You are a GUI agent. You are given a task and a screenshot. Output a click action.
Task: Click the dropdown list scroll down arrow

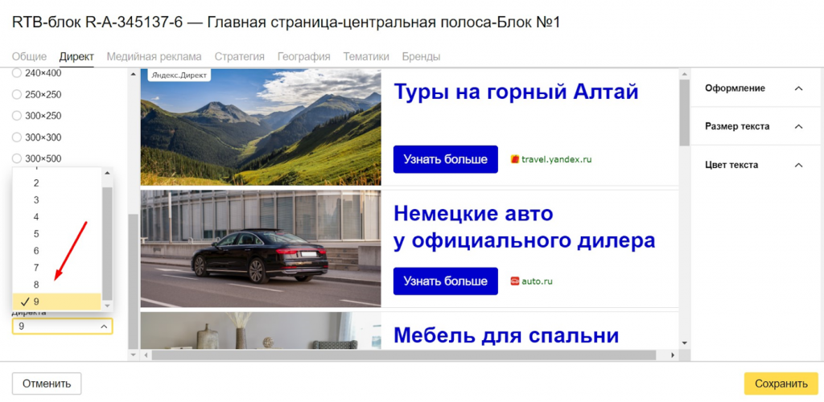tap(107, 306)
